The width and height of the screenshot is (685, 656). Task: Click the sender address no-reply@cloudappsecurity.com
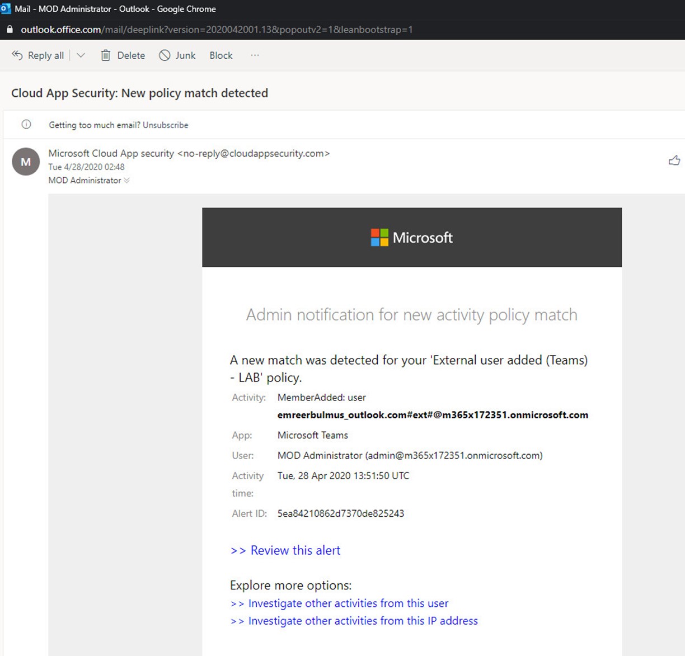254,153
